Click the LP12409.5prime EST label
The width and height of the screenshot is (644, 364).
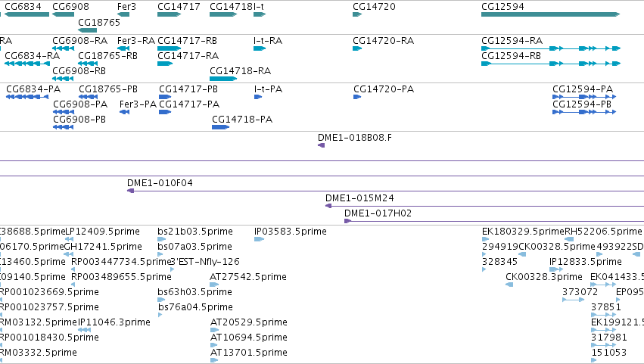103,232
